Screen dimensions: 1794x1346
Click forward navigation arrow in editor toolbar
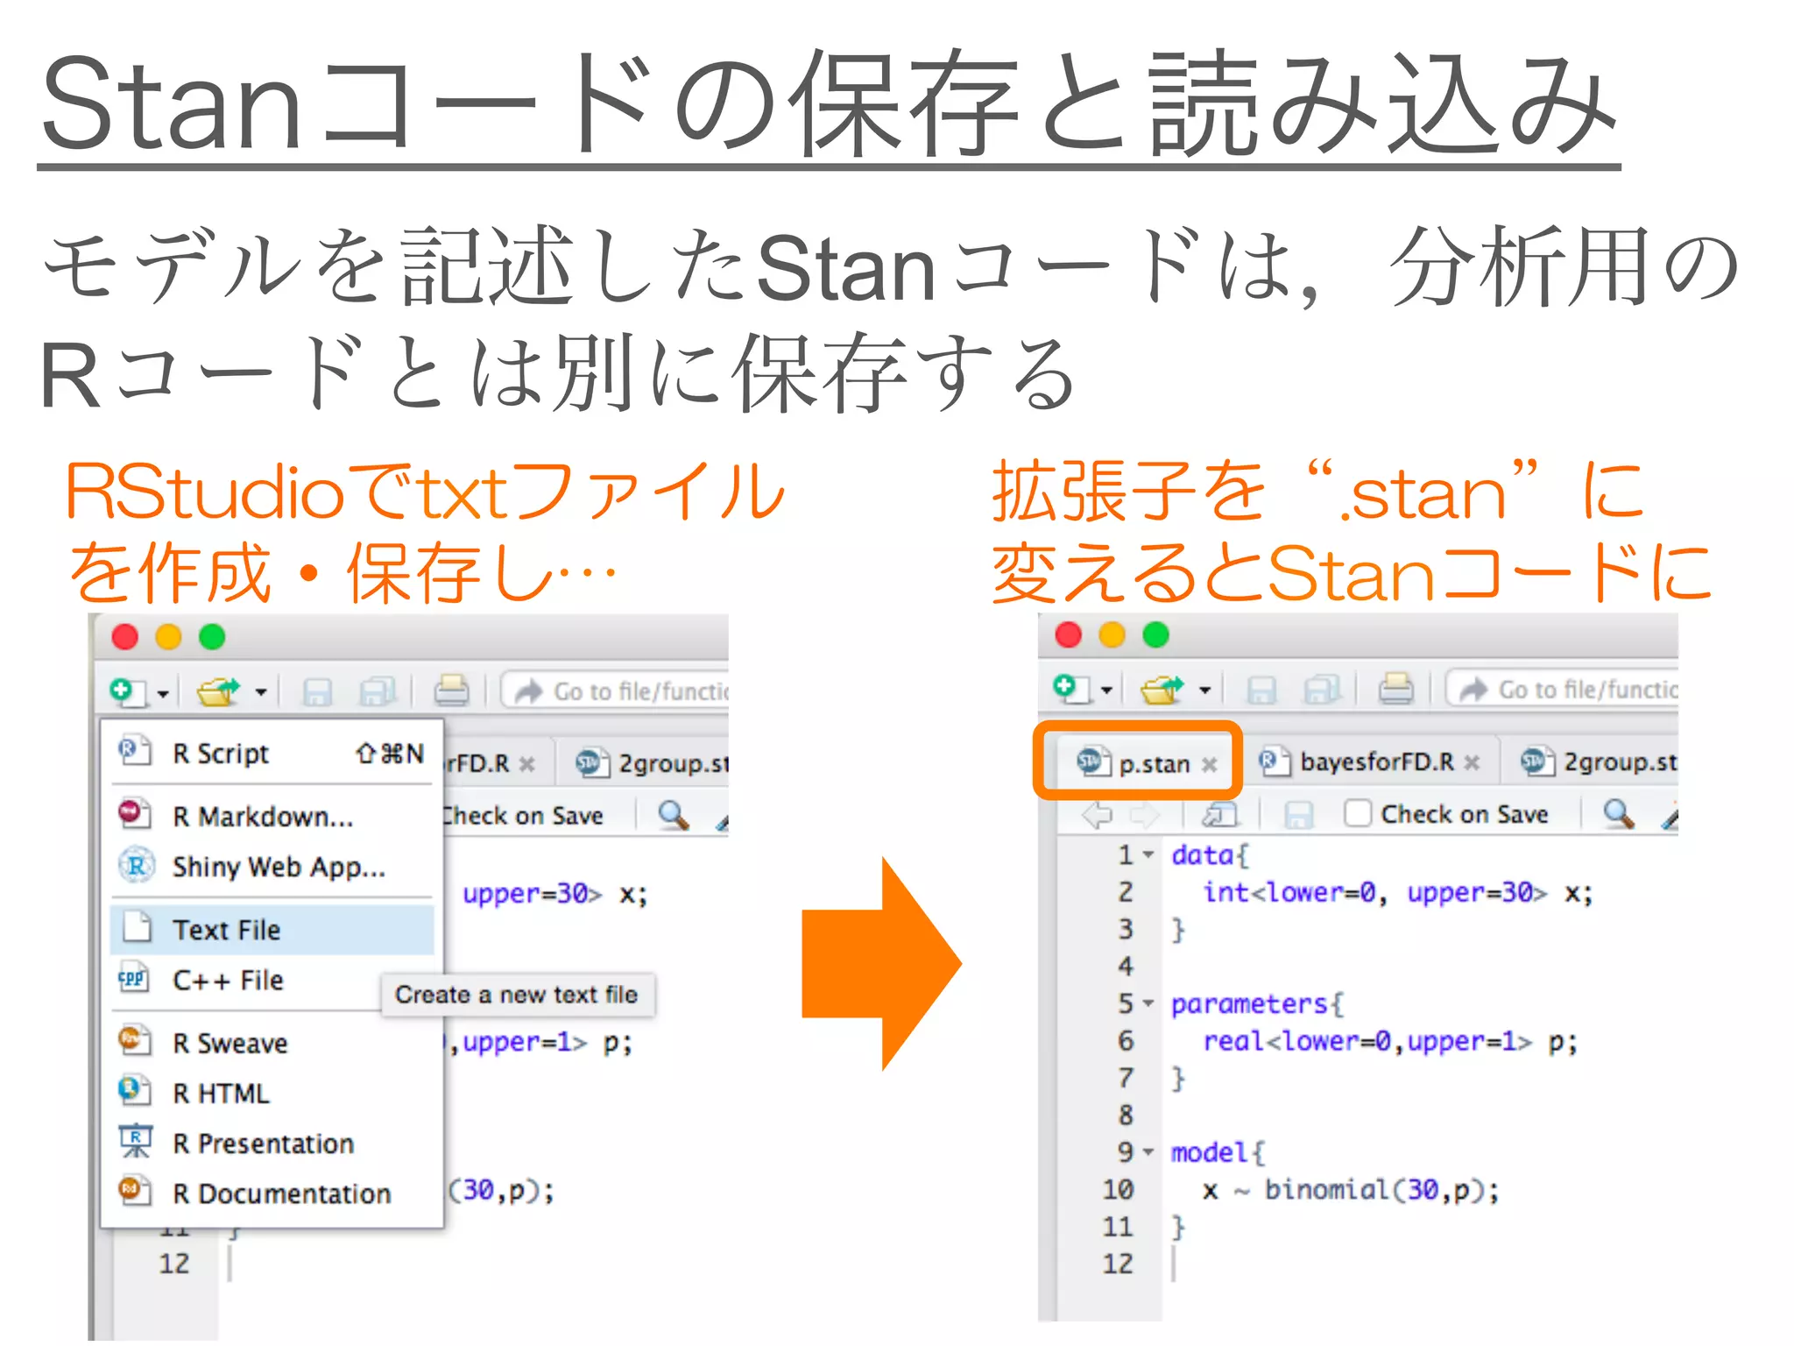(x=1144, y=815)
